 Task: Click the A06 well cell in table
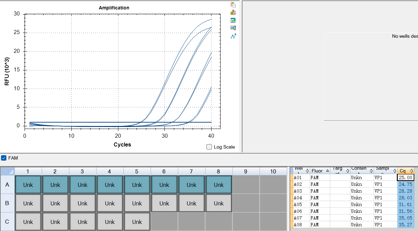click(301, 211)
